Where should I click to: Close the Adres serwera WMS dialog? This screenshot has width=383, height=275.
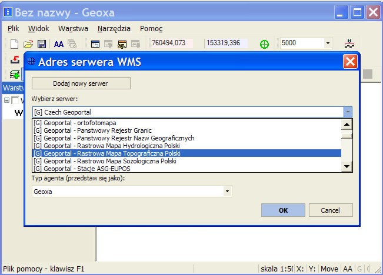tap(350, 62)
